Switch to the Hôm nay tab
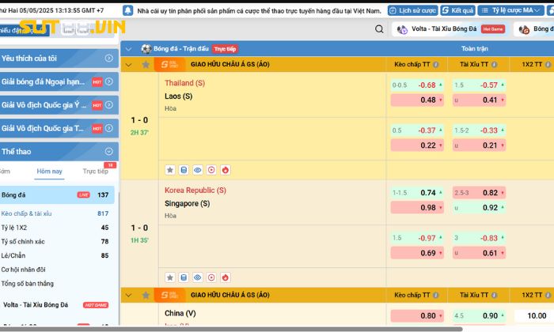This screenshot has height=332, width=554. click(50, 172)
